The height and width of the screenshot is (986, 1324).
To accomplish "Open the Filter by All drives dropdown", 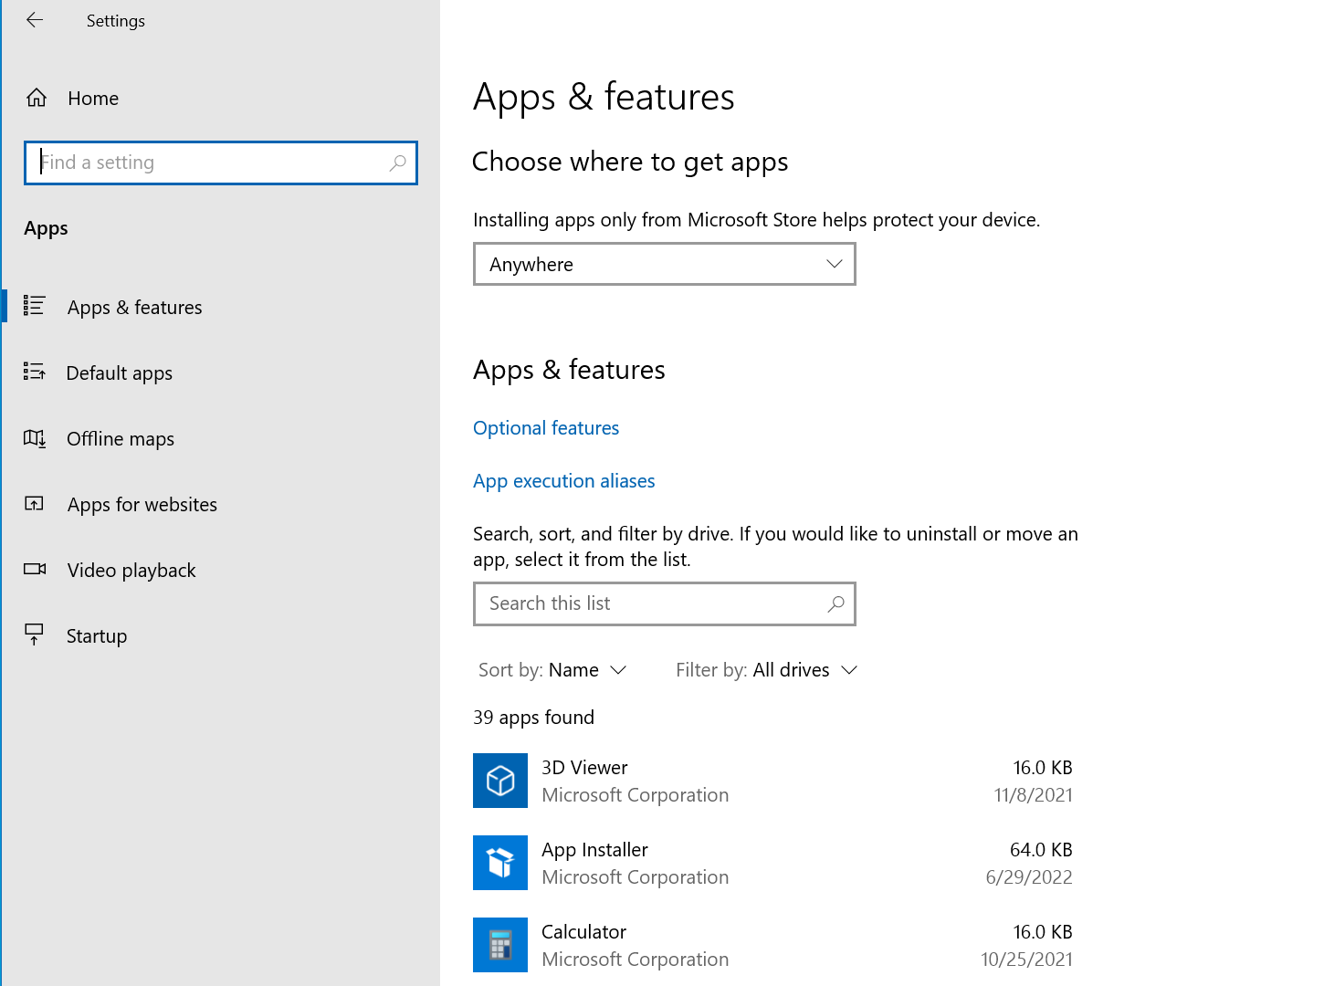I will click(804, 669).
